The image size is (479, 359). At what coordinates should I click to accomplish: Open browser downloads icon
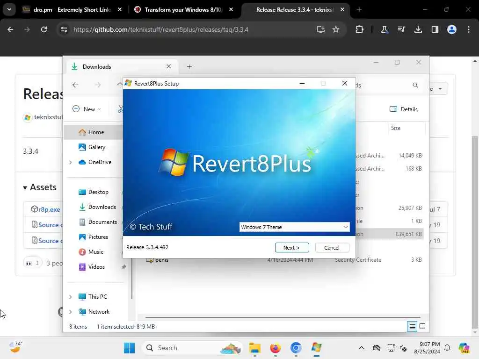tap(418, 29)
